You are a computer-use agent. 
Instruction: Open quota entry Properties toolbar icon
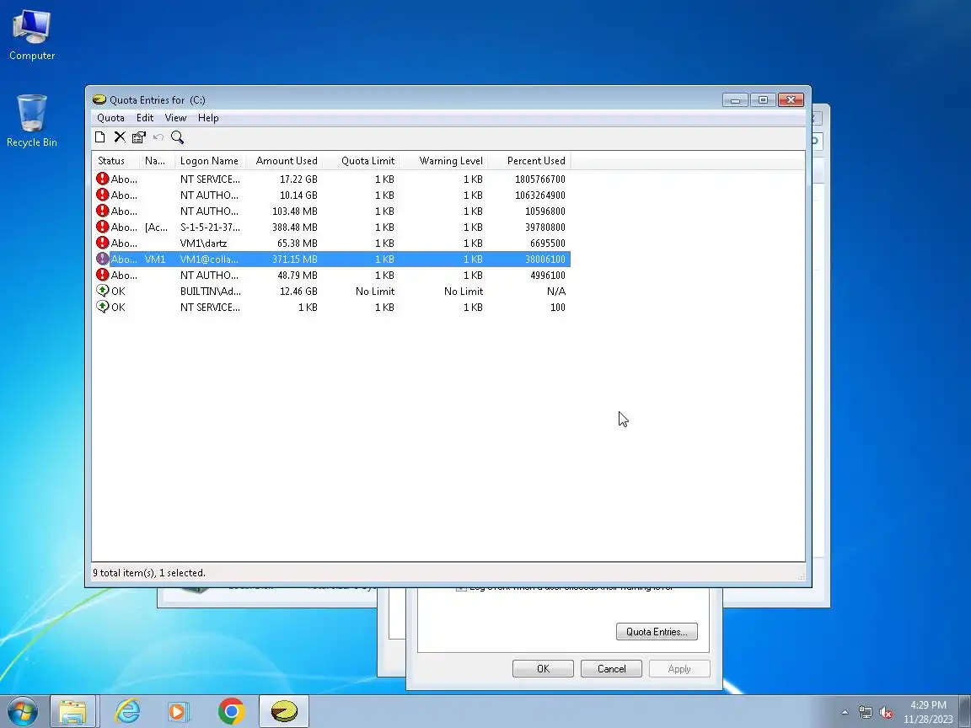click(x=139, y=137)
